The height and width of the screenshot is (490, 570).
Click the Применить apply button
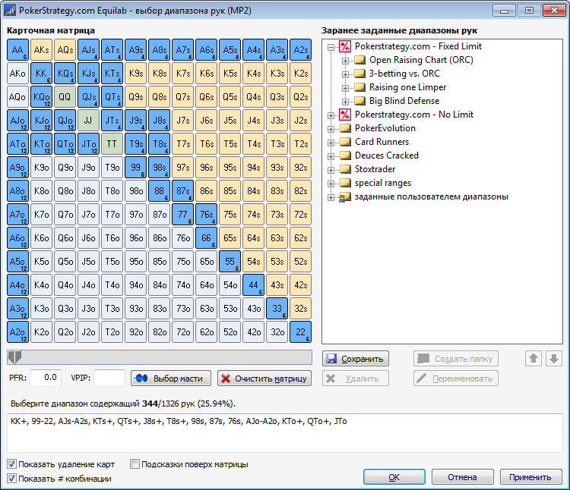tap(530, 477)
